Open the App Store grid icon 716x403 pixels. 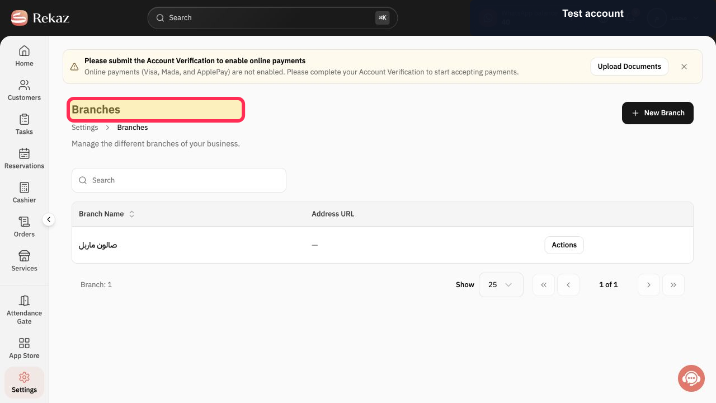click(24, 343)
